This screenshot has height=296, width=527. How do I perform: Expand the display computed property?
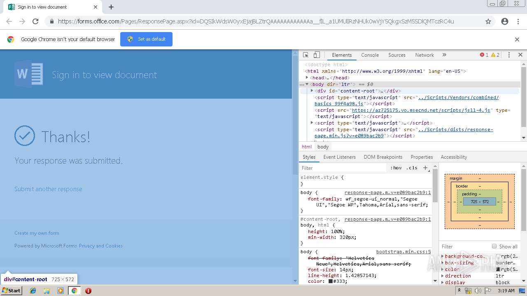[x=443, y=282]
